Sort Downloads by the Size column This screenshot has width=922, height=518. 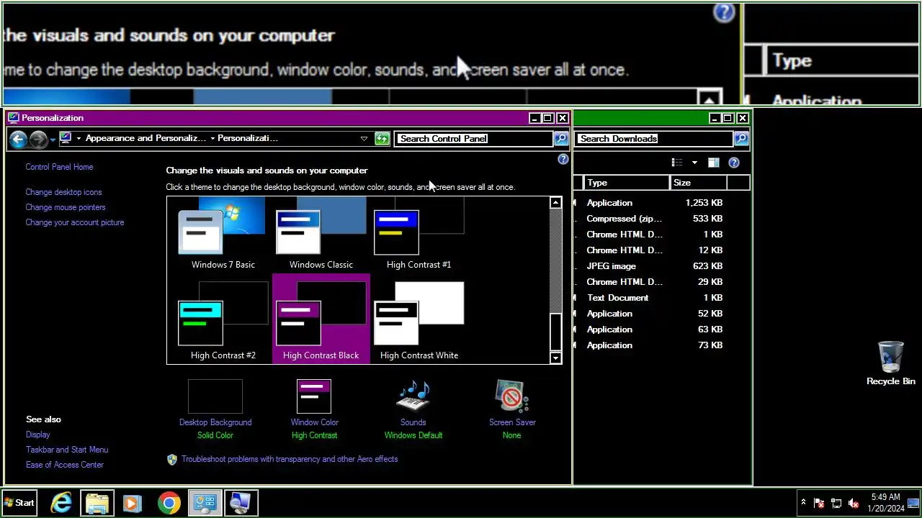pyautogui.click(x=698, y=183)
